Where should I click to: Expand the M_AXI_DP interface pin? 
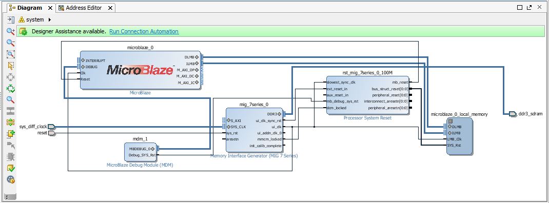tap(197, 70)
